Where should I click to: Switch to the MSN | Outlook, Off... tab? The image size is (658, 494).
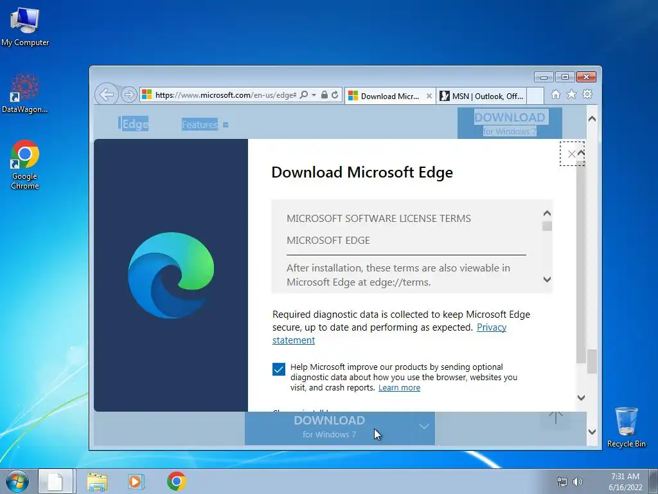click(x=481, y=96)
